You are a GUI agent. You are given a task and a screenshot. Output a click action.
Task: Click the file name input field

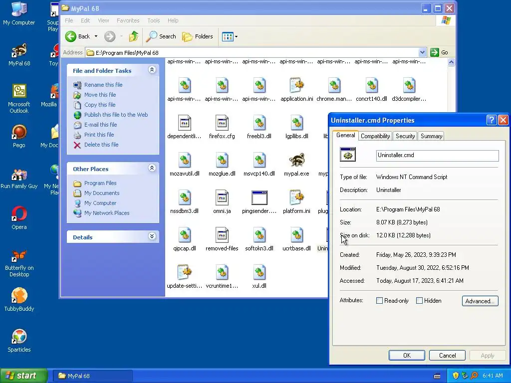point(437,156)
